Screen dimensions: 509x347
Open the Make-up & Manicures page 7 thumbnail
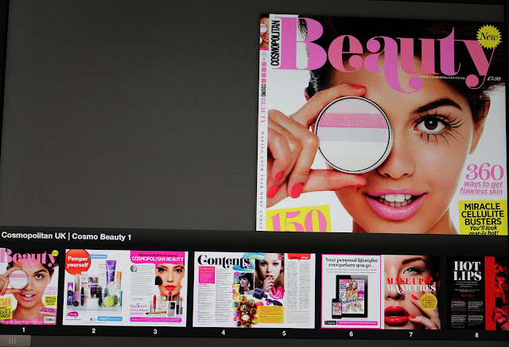point(411,292)
